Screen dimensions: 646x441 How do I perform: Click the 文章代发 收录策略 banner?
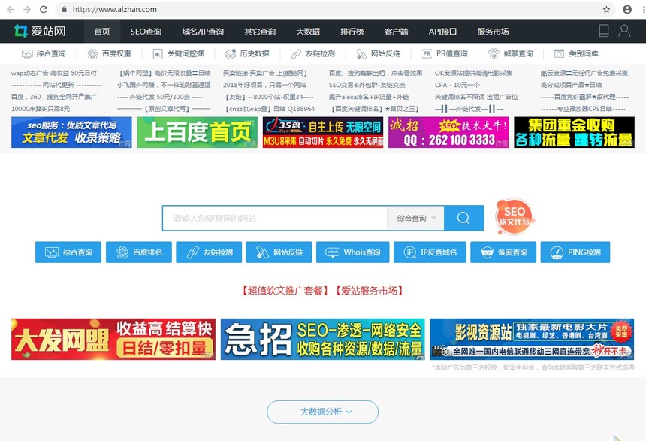click(x=71, y=132)
